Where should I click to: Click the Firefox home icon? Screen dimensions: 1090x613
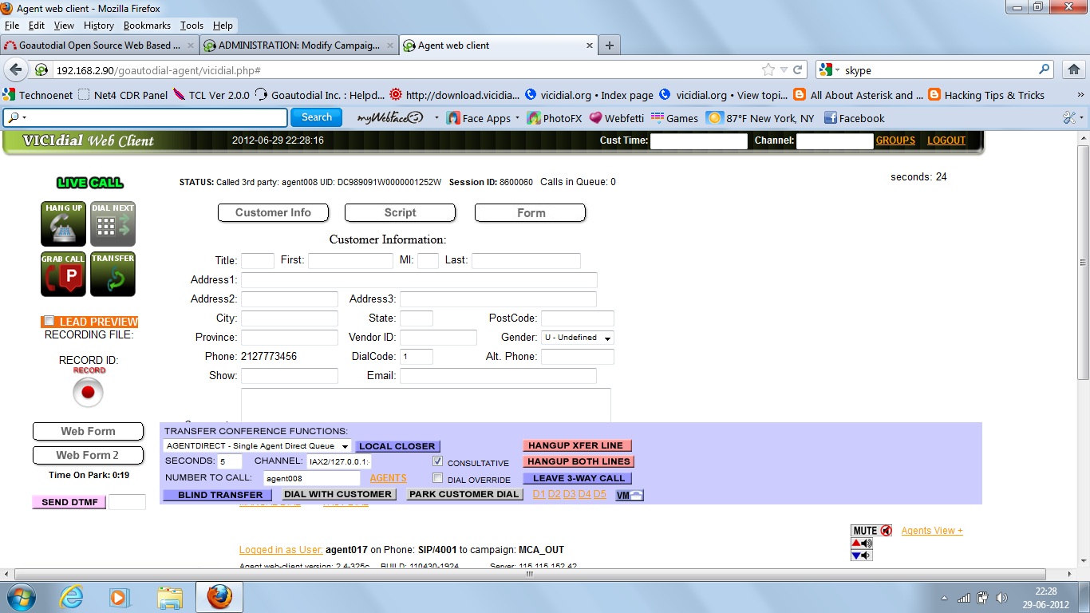[1072, 70]
